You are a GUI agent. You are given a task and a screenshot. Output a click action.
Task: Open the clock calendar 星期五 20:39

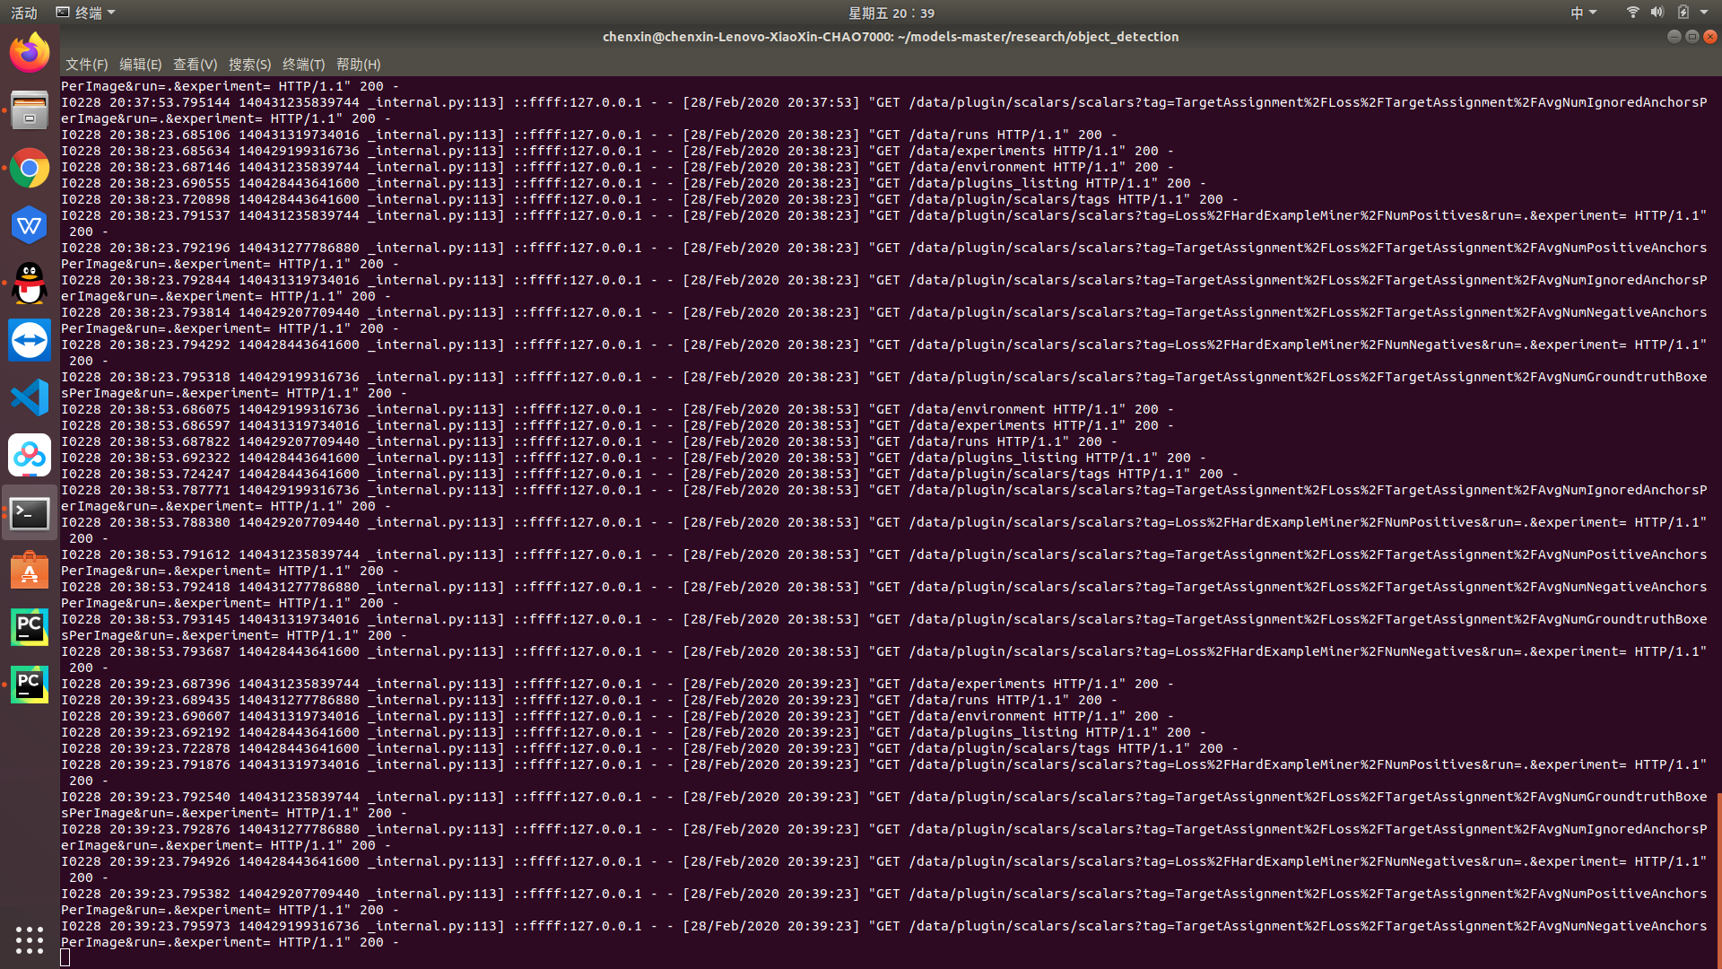pos(891,13)
